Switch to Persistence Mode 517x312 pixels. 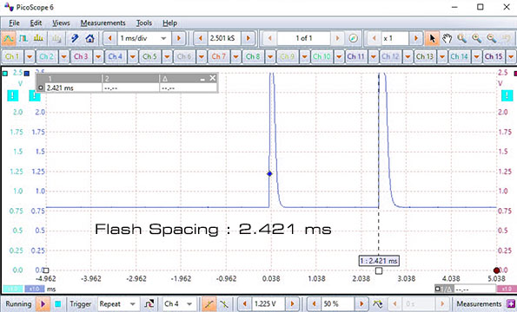coord(23,38)
